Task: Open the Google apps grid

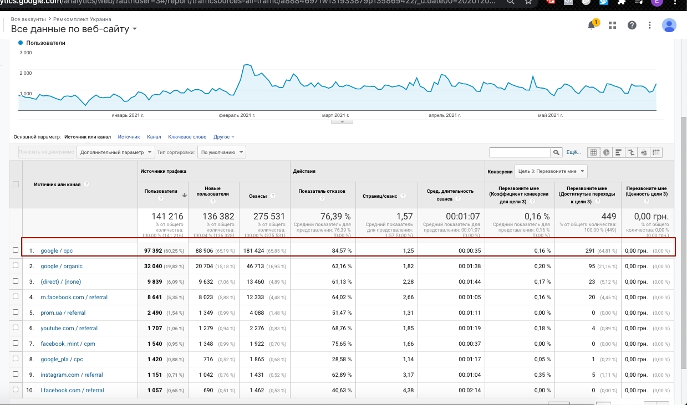Action: click(x=612, y=25)
